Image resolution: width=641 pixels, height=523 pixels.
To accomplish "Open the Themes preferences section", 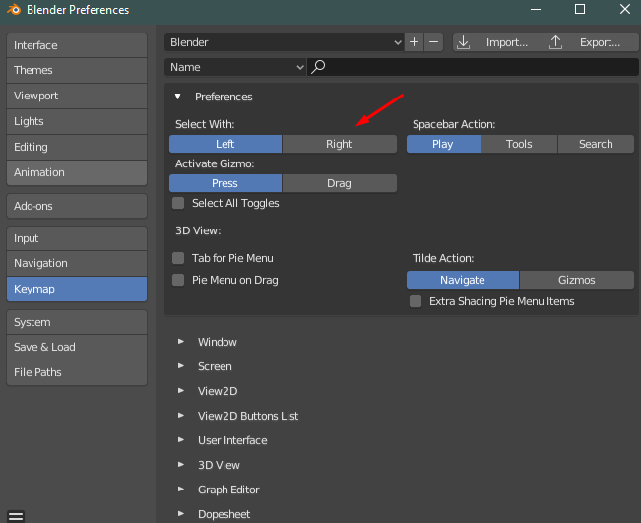I will click(x=76, y=70).
